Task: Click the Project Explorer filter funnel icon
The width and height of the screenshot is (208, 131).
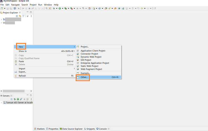Action: pos(23,16)
